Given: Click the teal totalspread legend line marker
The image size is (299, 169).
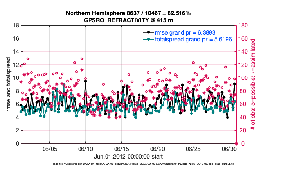Looking at the screenshot, I should (x=148, y=39).
